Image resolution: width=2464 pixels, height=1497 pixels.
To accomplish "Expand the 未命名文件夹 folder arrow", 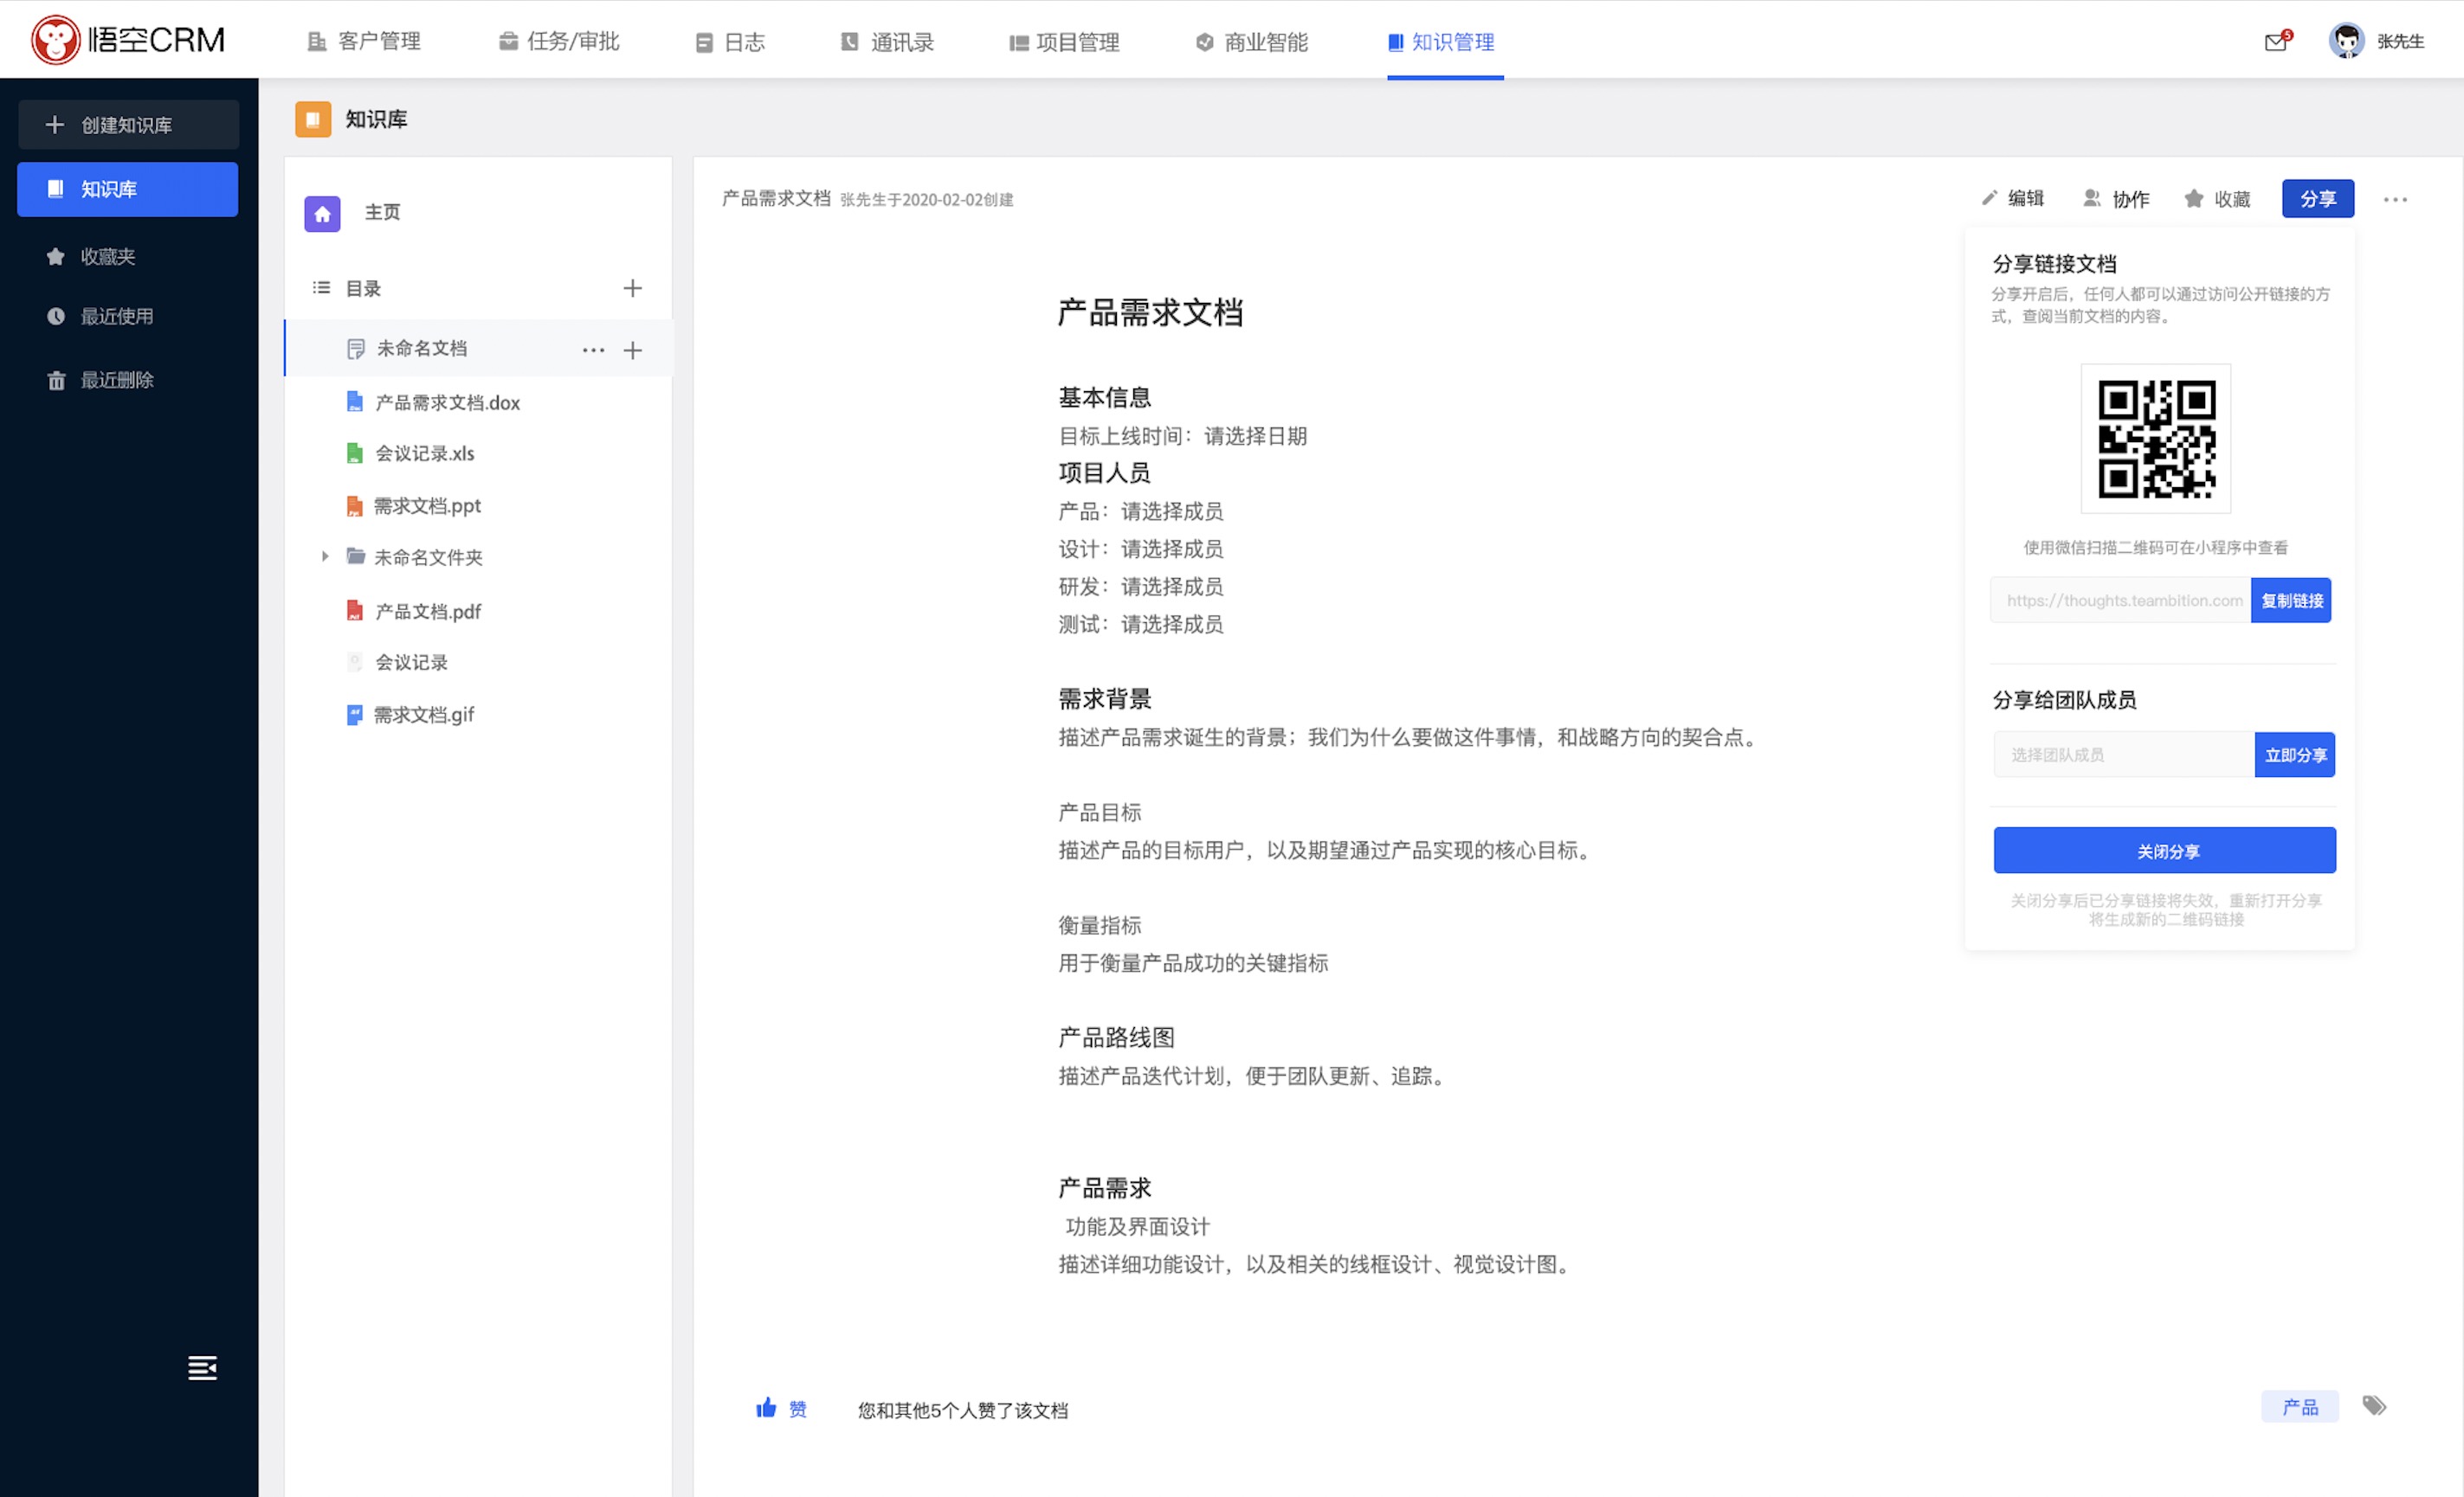I will point(325,556).
